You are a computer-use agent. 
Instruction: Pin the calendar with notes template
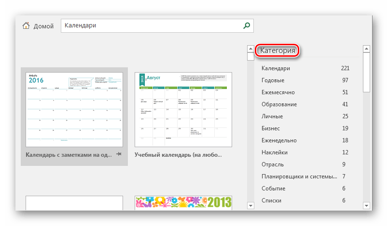tap(119, 154)
